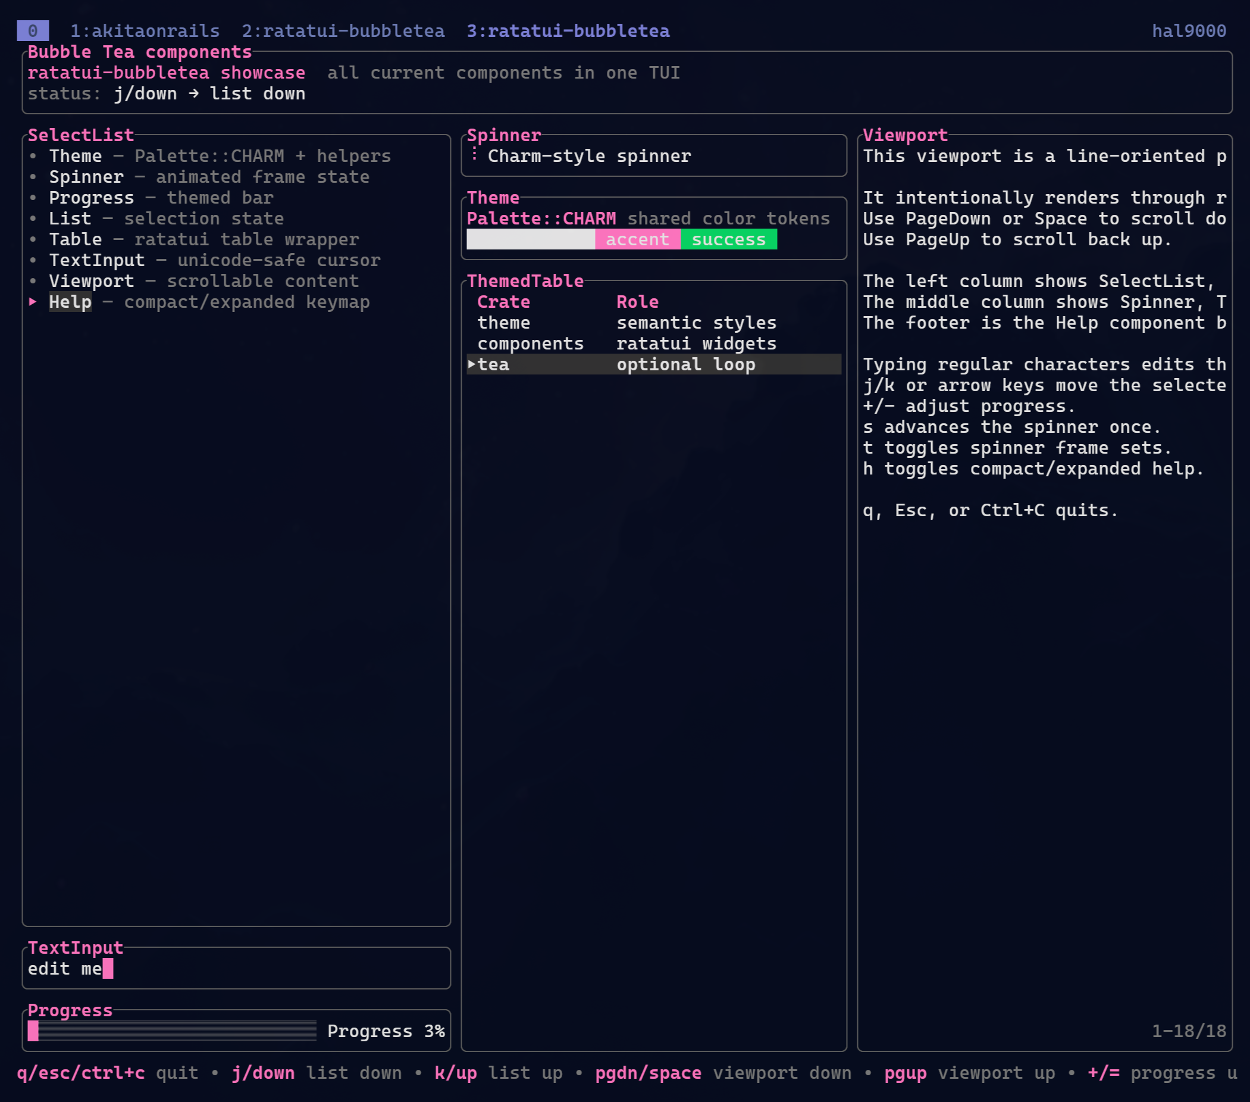Click the 'semantic styles' table cell
Viewport: 1250px width, 1102px height.
tap(697, 323)
